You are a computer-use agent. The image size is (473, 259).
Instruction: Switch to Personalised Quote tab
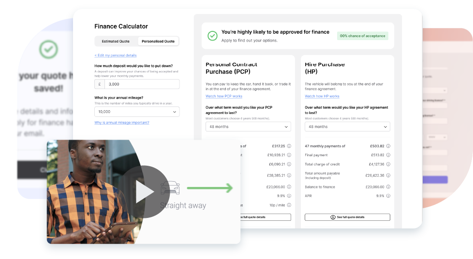pyautogui.click(x=158, y=41)
